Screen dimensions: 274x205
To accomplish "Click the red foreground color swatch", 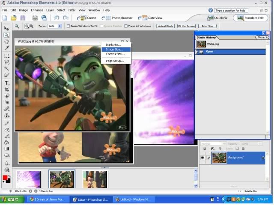I will click(x=5, y=177).
